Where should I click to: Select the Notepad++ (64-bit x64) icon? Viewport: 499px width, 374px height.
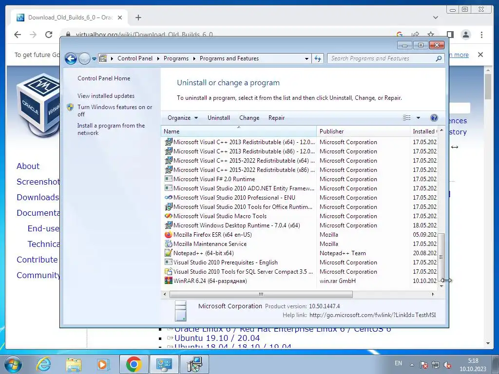tap(168, 253)
